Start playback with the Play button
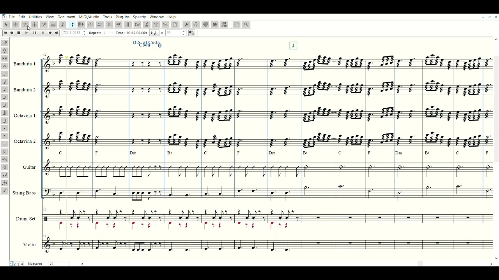 point(27,33)
